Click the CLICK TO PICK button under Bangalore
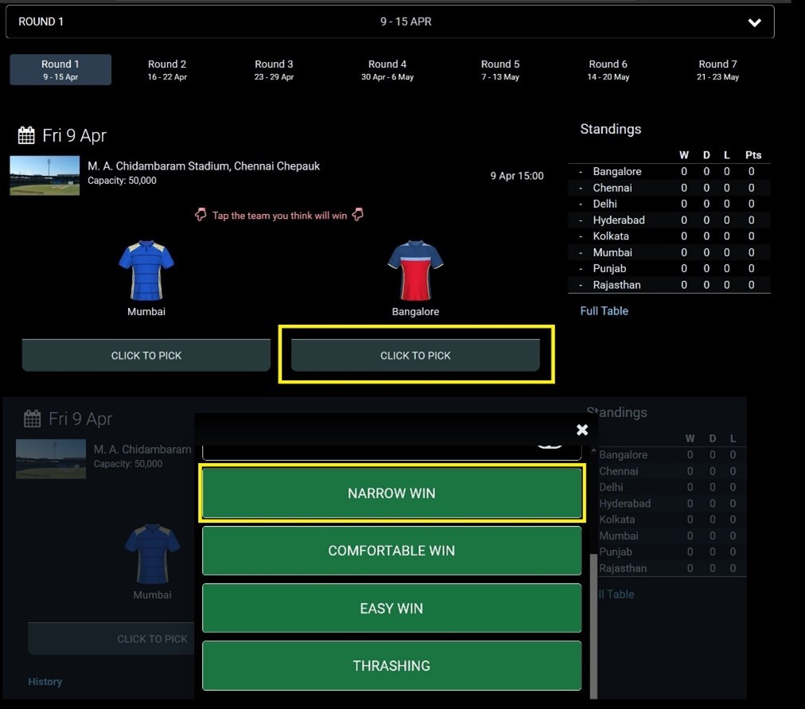 415,355
